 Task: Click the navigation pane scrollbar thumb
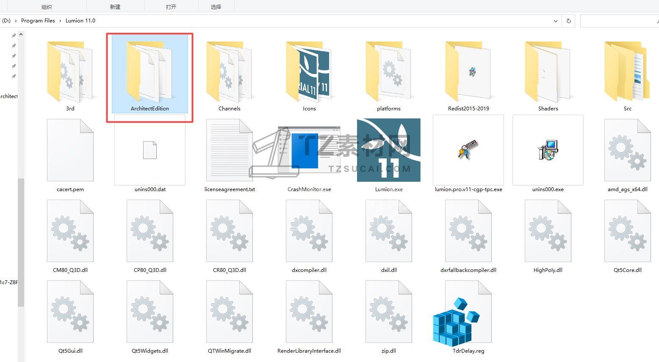click(x=21, y=242)
